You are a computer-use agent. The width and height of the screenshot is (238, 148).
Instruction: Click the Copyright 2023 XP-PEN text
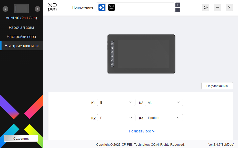click(140, 144)
